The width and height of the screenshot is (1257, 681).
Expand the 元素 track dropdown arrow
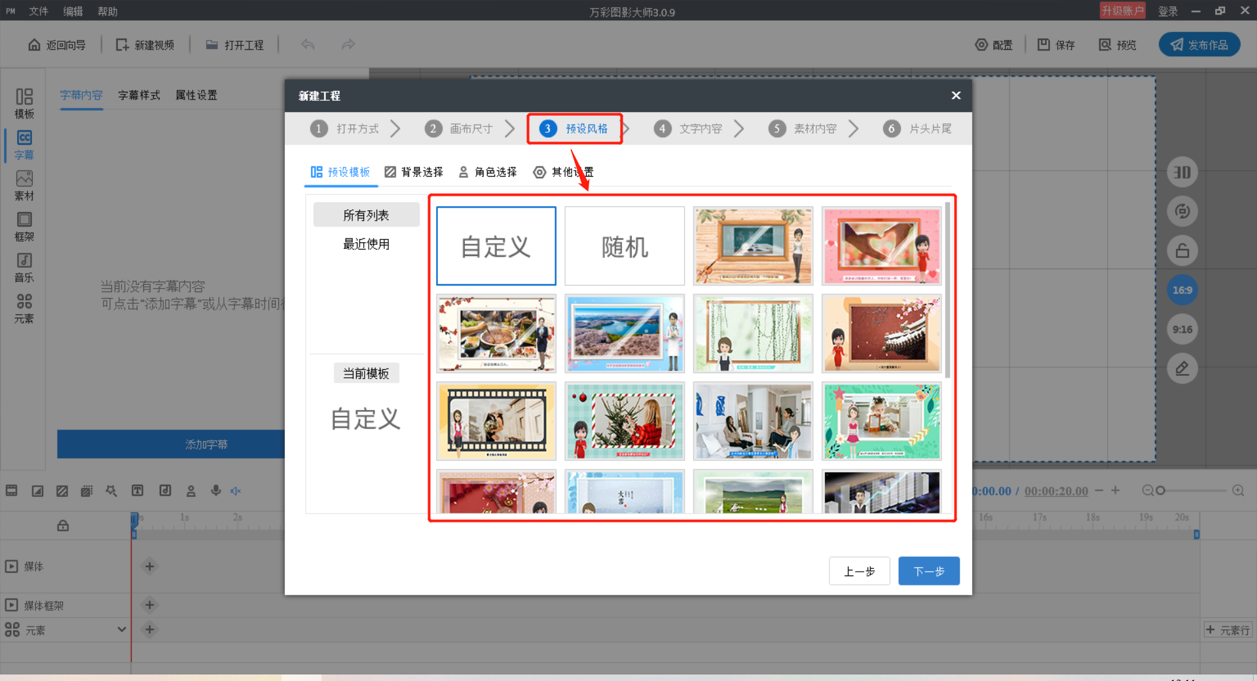121,629
